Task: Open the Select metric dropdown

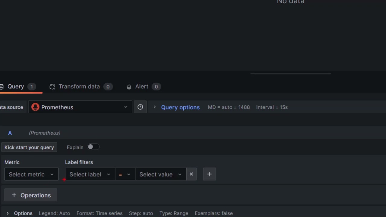Action: pos(31,174)
